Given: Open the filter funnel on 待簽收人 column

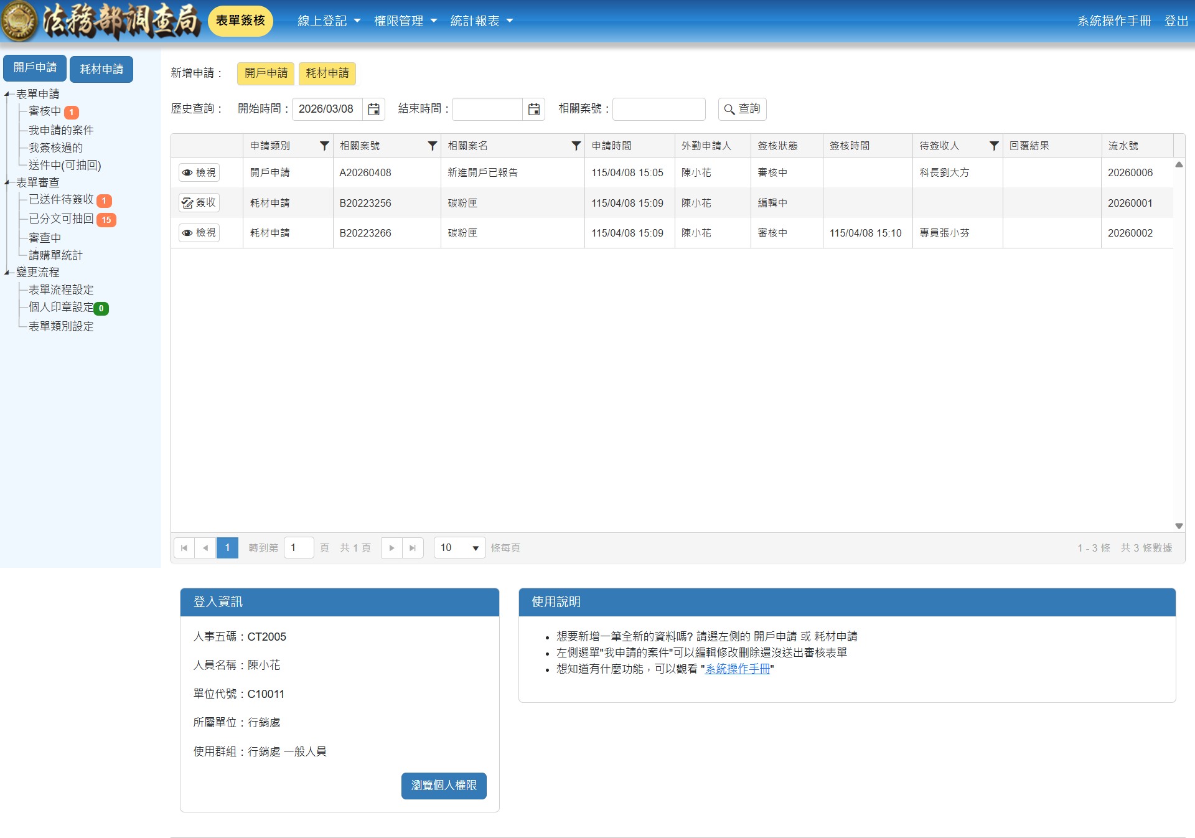Looking at the screenshot, I should click(993, 146).
